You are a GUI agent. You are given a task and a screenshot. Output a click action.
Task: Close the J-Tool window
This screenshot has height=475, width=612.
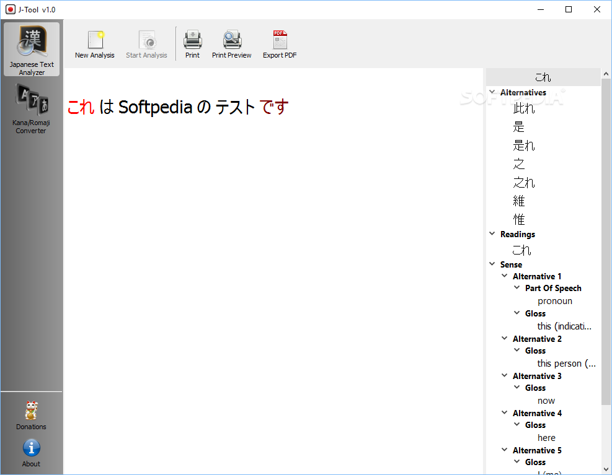click(x=596, y=9)
